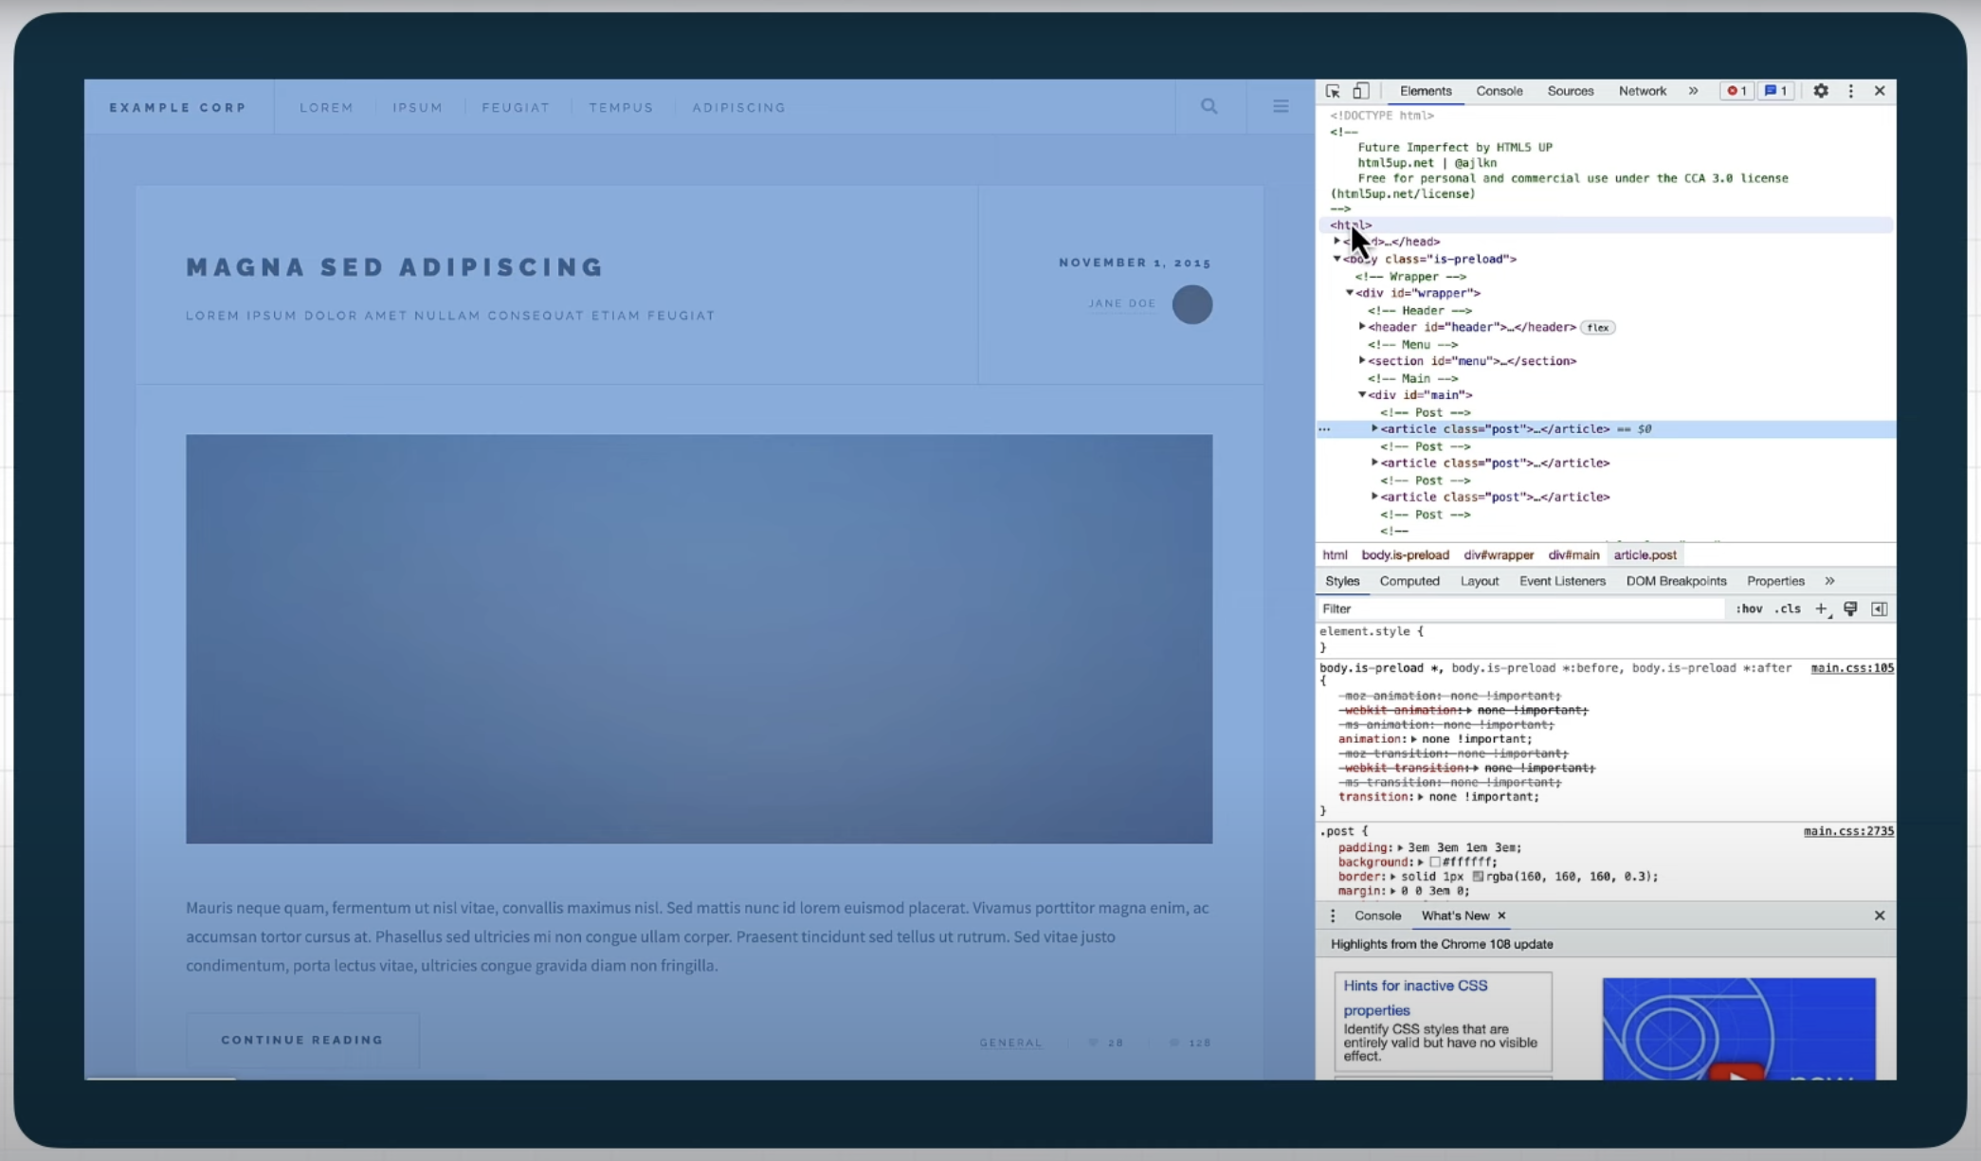Click the device toolbar toggle icon
This screenshot has height=1161, width=1981.
tap(1360, 90)
